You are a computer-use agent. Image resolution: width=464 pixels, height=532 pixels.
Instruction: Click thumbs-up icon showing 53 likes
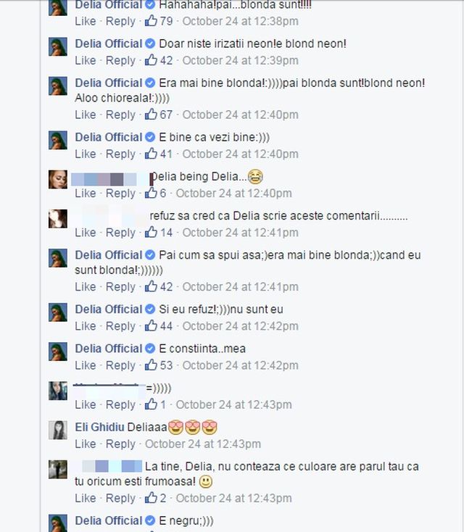[151, 365]
